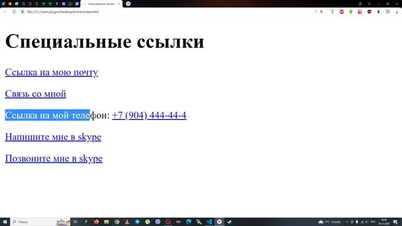
Task: Open Task View from the taskbar
Action: pos(75,222)
